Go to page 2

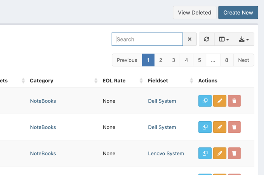(x=161, y=60)
